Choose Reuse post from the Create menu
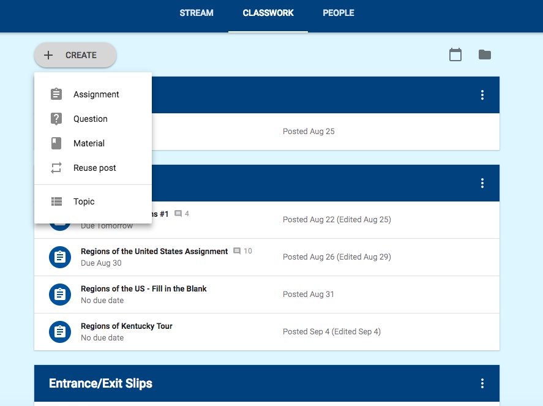This screenshot has height=406, width=543. pos(93,168)
